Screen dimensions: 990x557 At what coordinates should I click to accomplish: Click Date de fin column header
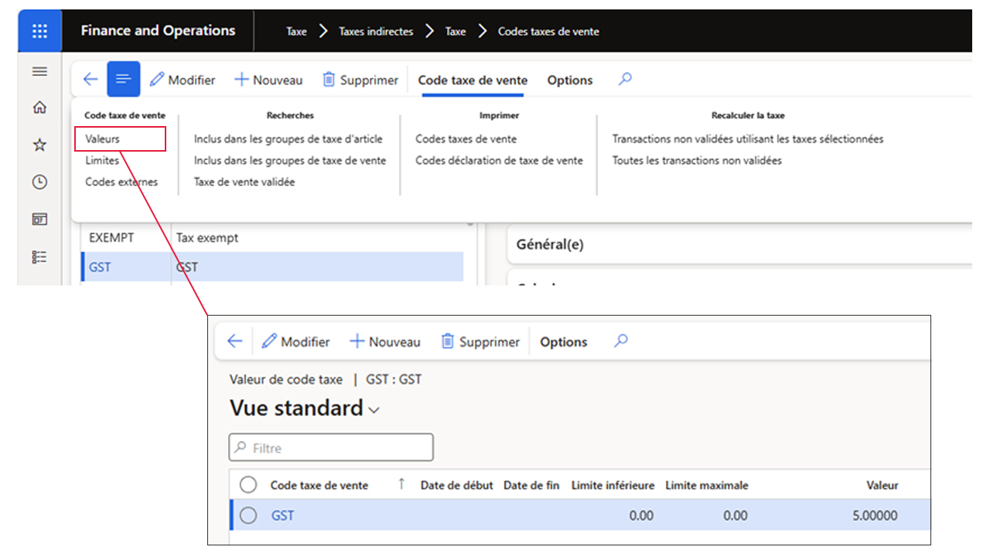click(531, 485)
